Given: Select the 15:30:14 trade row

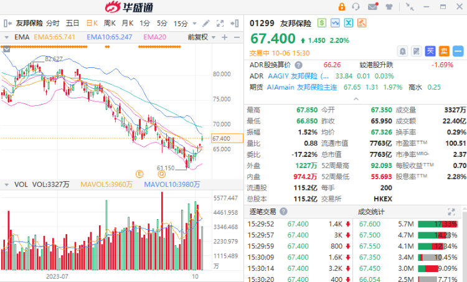Looking at the screenshot, I should click(299, 268).
